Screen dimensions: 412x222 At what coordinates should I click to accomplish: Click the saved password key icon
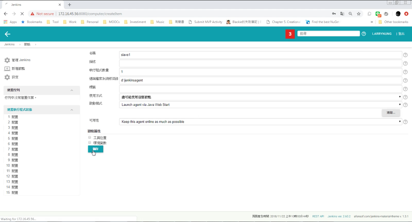tap(334, 14)
